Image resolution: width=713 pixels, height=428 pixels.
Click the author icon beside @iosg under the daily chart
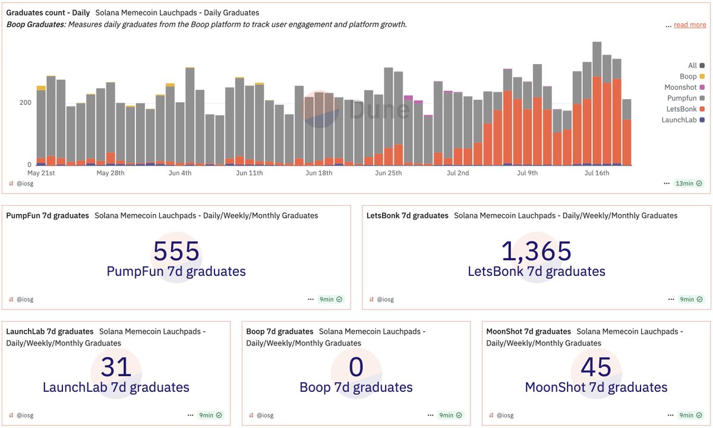pos(11,184)
